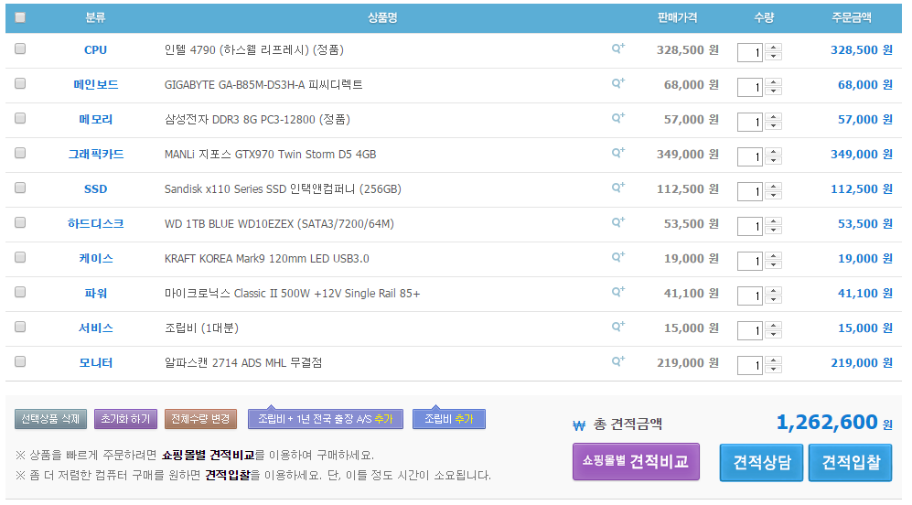Select the 케이스 row checkbox
The width and height of the screenshot is (912, 505).
(x=20, y=257)
